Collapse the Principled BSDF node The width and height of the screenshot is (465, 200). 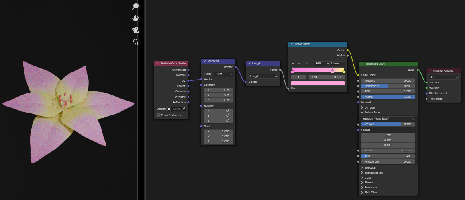[x=362, y=64]
